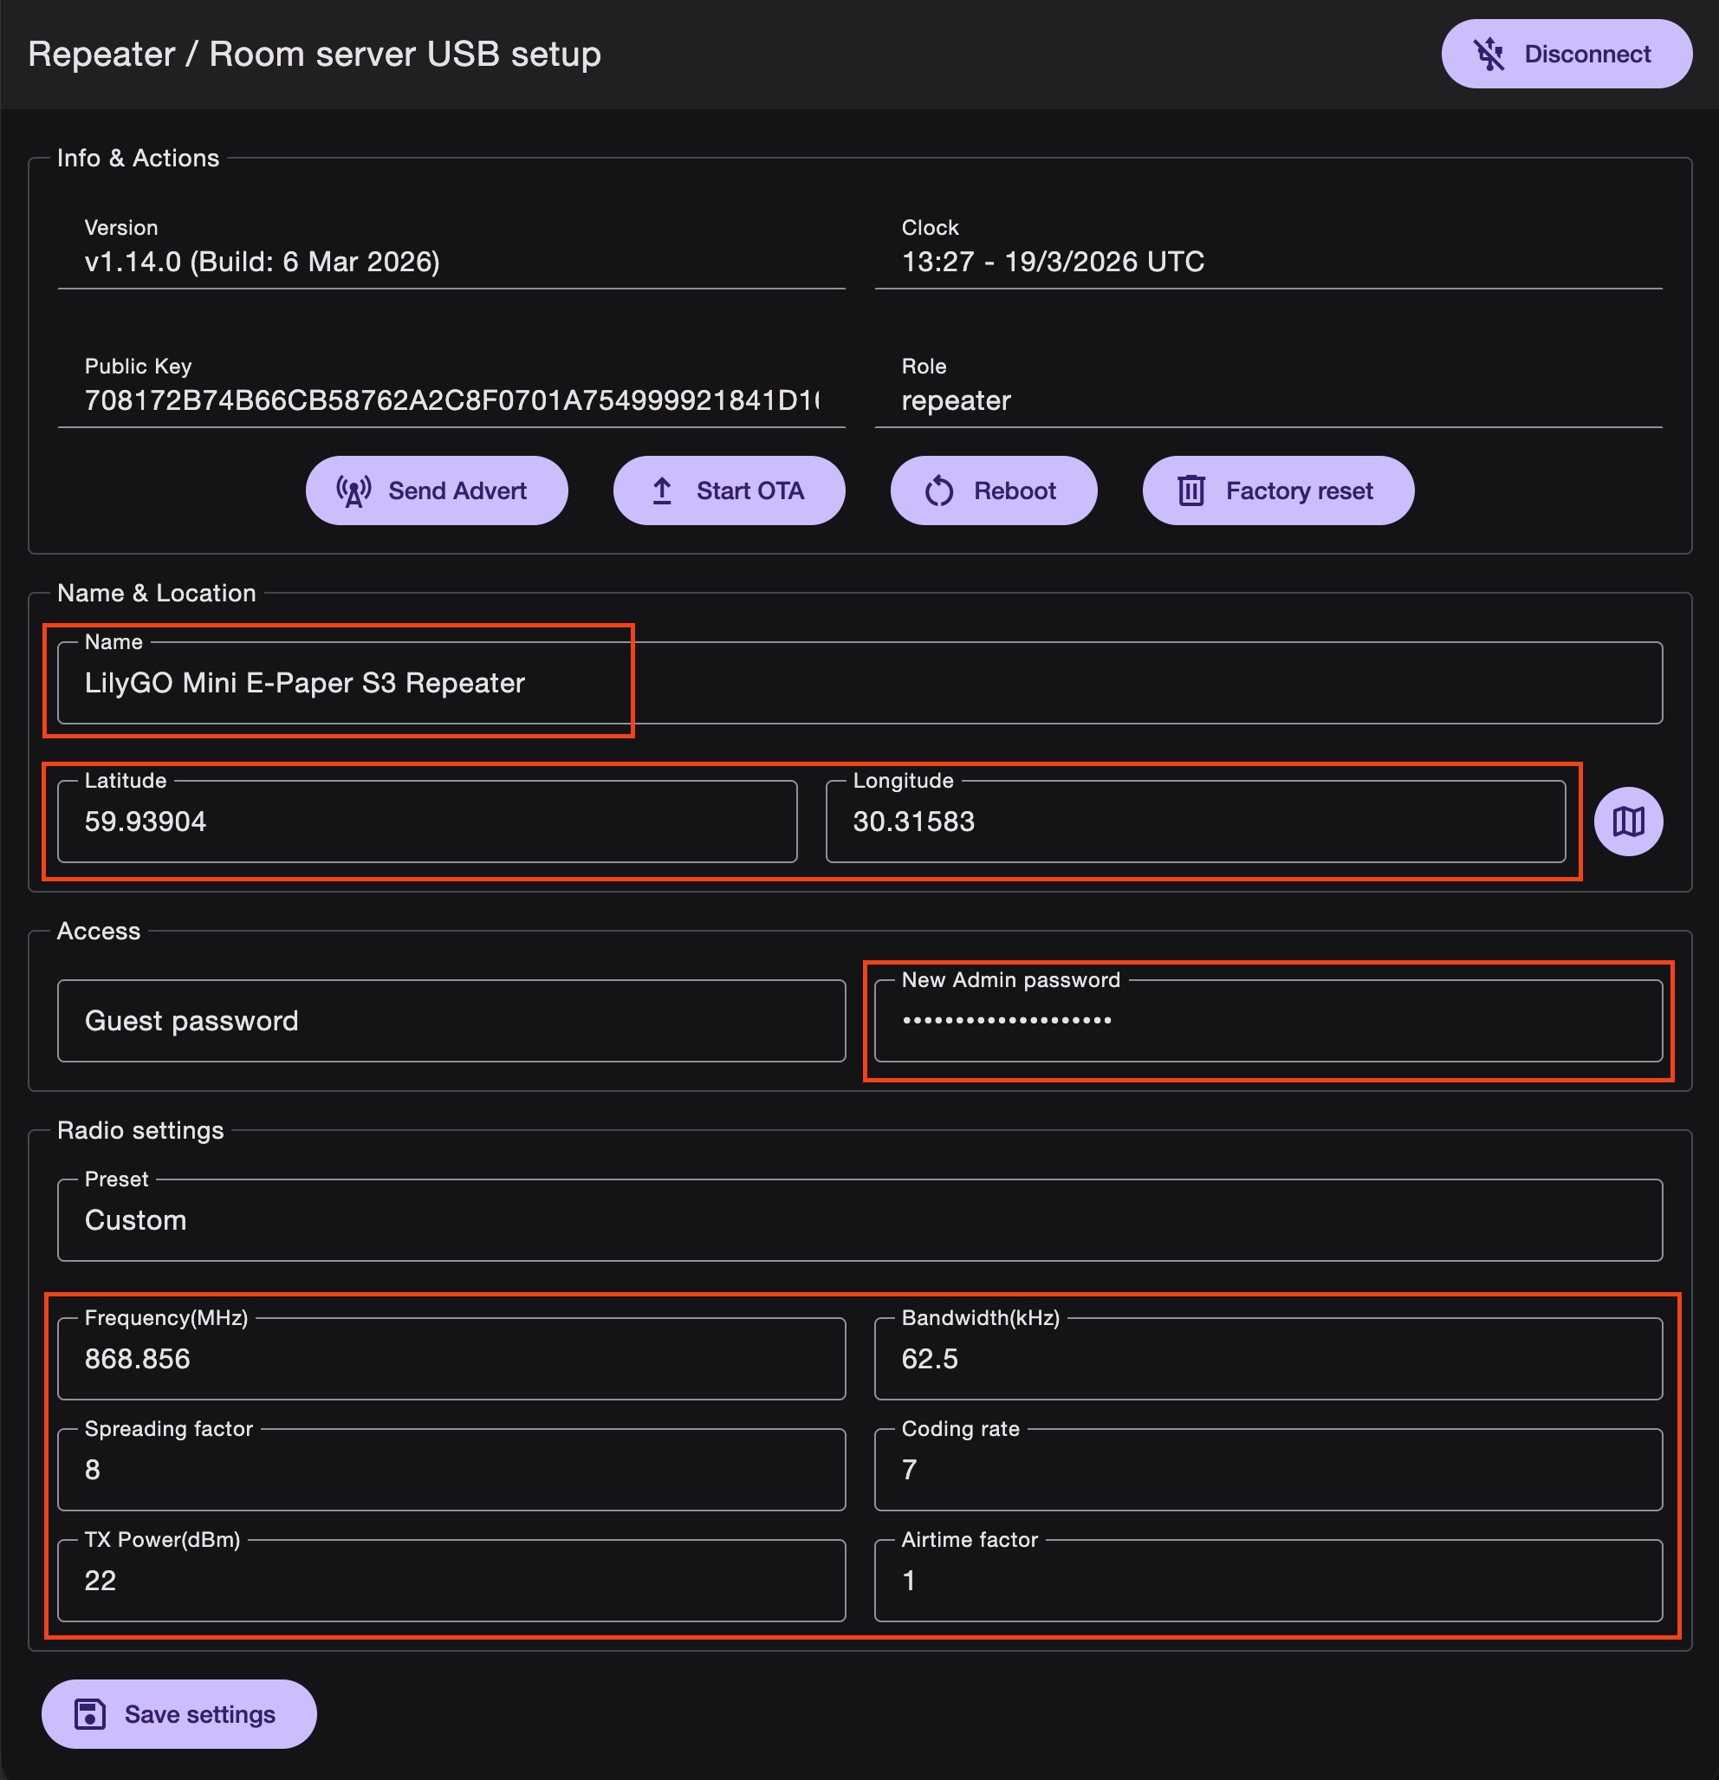
Task: Click the map picker icon button
Action: pyautogui.click(x=1627, y=821)
